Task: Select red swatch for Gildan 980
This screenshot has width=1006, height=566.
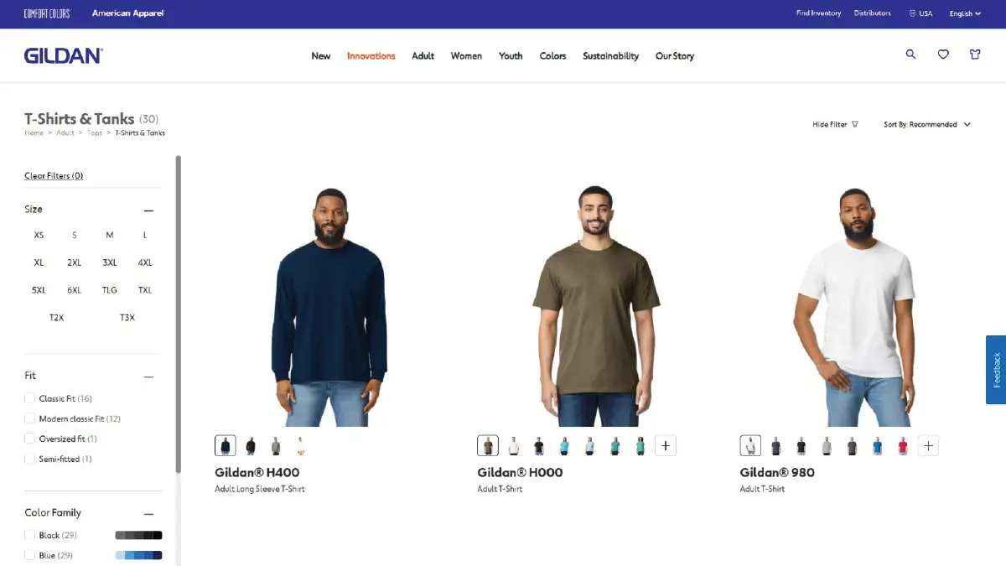Action: (x=903, y=446)
